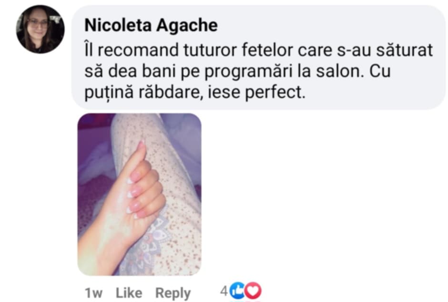
Task: Reply to the comment
Action: click(x=173, y=293)
